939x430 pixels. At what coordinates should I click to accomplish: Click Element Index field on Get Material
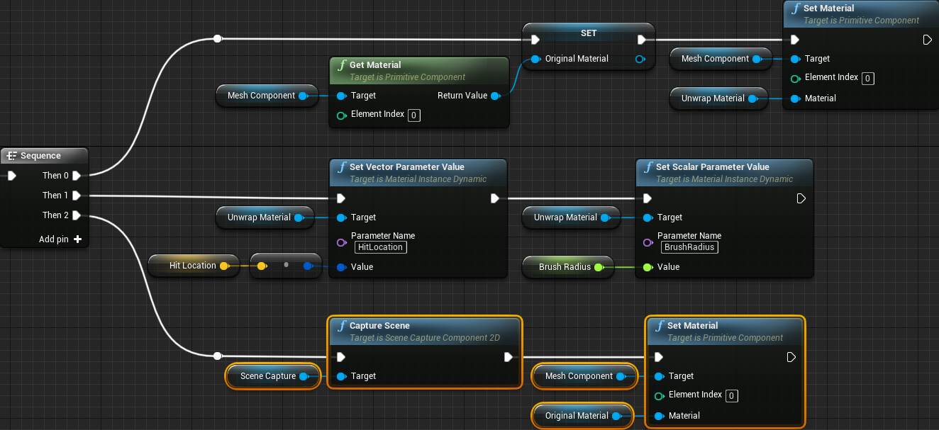point(414,115)
